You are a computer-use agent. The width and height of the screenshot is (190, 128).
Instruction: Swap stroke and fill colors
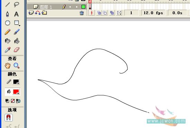(x=18, y=101)
